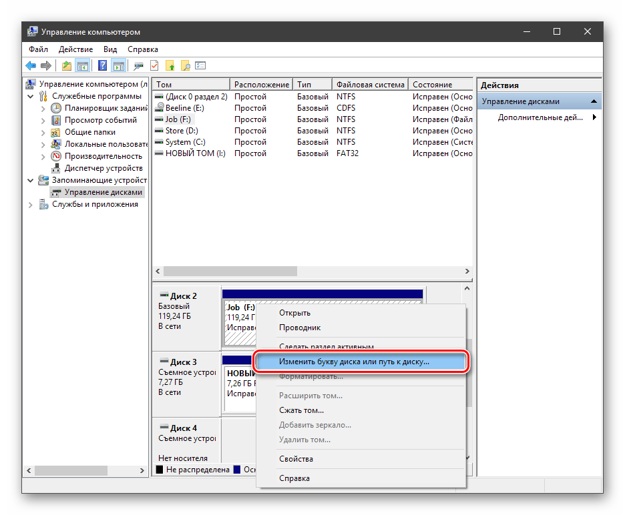This screenshot has height=515, width=625.
Task: Click the Beeline (E:) CD drive icon
Action: coord(159,108)
